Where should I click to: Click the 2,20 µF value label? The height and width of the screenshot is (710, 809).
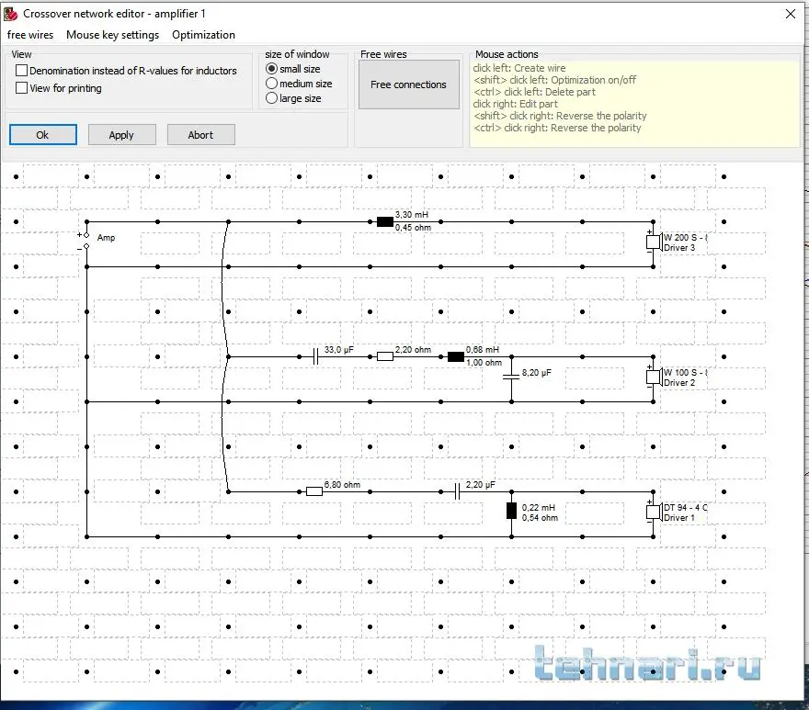[480, 485]
